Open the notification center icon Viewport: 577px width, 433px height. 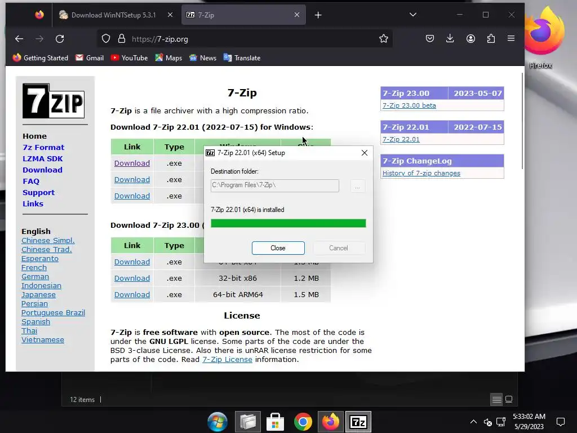point(561,422)
